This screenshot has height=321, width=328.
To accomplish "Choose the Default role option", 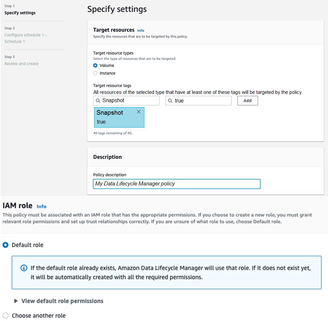I will [x=5, y=245].
